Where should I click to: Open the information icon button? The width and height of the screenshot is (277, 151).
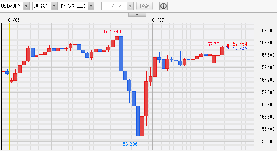(164, 6)
